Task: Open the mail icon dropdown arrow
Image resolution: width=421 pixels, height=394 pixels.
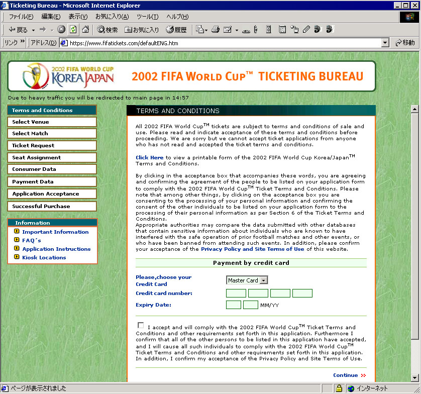Action: tap(206, 30)
